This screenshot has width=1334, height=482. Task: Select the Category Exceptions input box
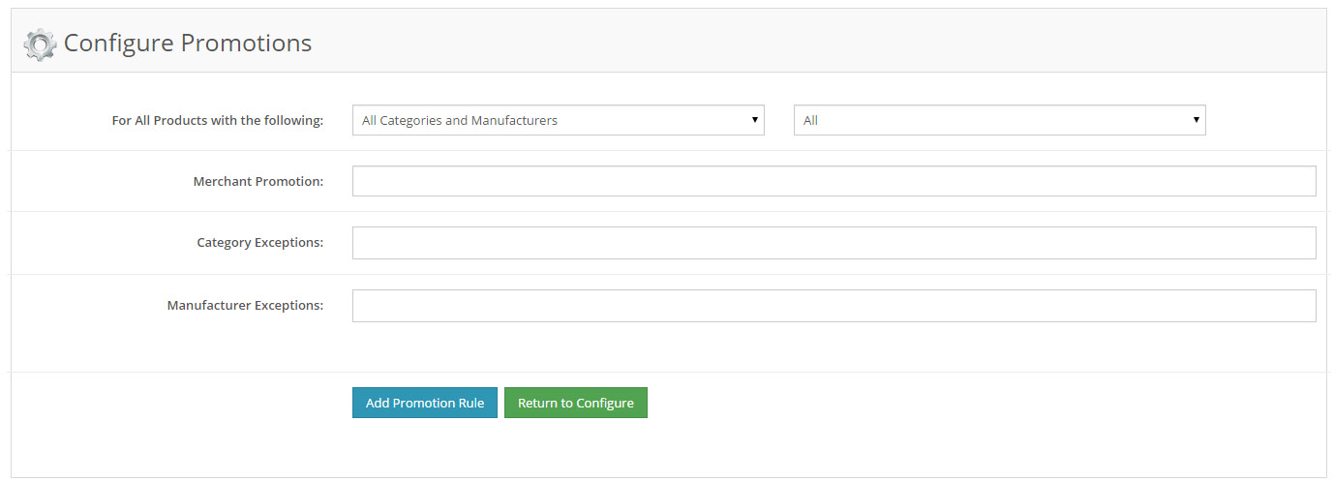834,243
